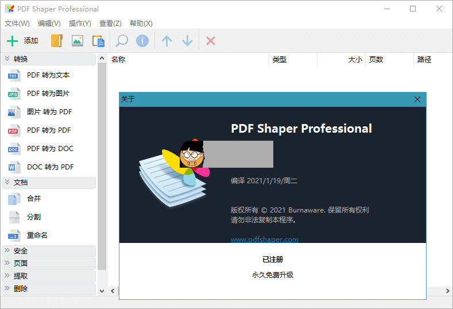Image resolution: width=453 pixels, height=309 pixels.
Task: Click the red X remove icon
Action: [211, 41]
